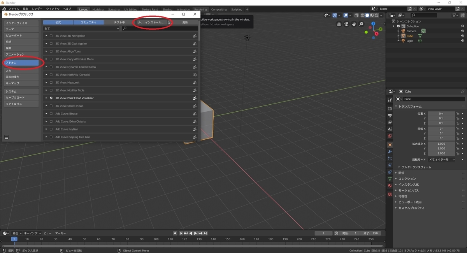Image resolution: width=467 pixels, height=253 pixels.
Task: Open the outliner filter funnel dropdown
Action: point(456,15)
